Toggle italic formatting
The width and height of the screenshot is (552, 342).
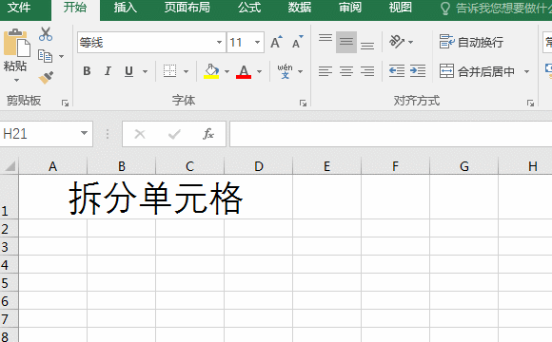click(108, 71)
